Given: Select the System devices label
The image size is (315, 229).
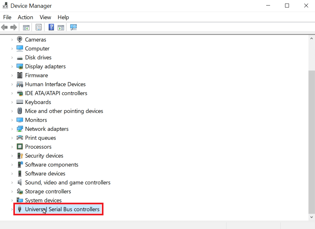Looking at the screenshot, I should click(43, 200).
